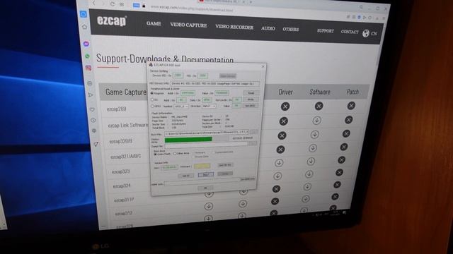Viewport: 453px width, 254px height.
Task: Click unavailable software icon for ezcap269
Action: coord(319,106)
